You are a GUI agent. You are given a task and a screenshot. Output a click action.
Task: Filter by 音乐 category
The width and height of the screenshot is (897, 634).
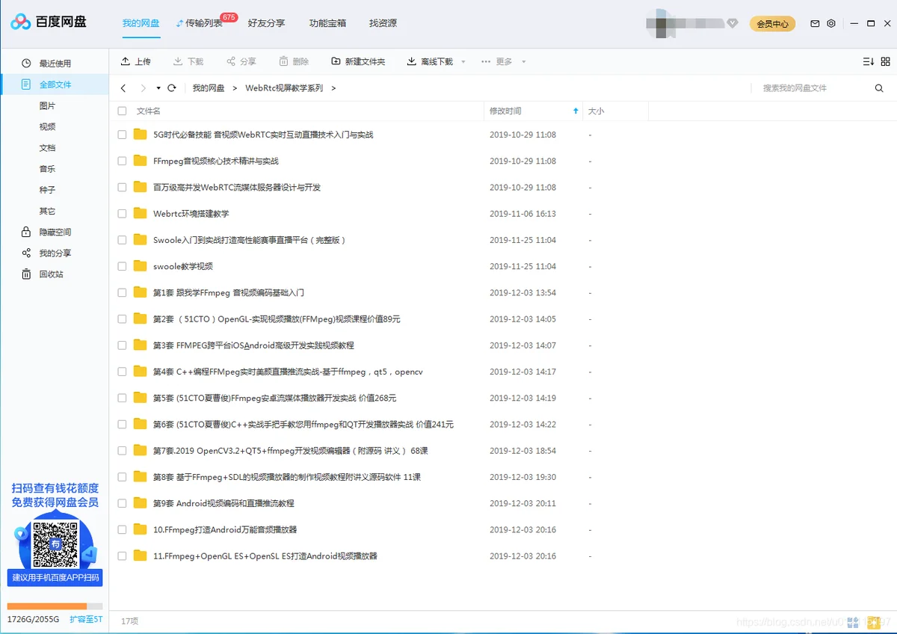(x=48, y=169)
